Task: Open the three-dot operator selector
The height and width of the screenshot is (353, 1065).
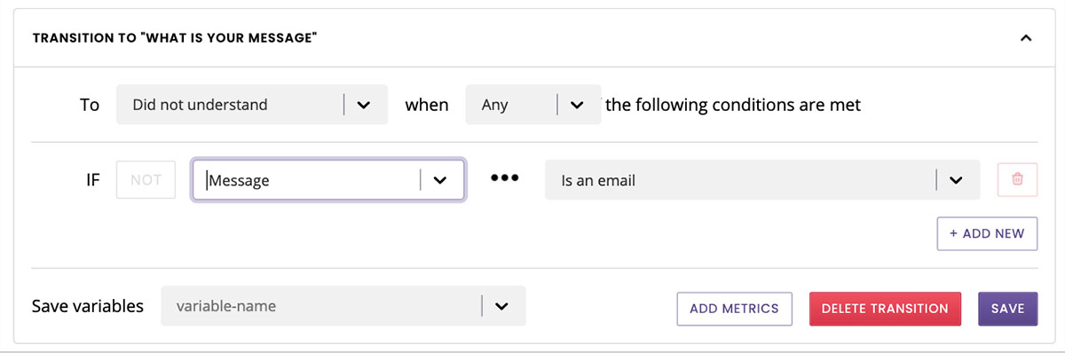Action: pyautogui.click(x=504, y=177)
